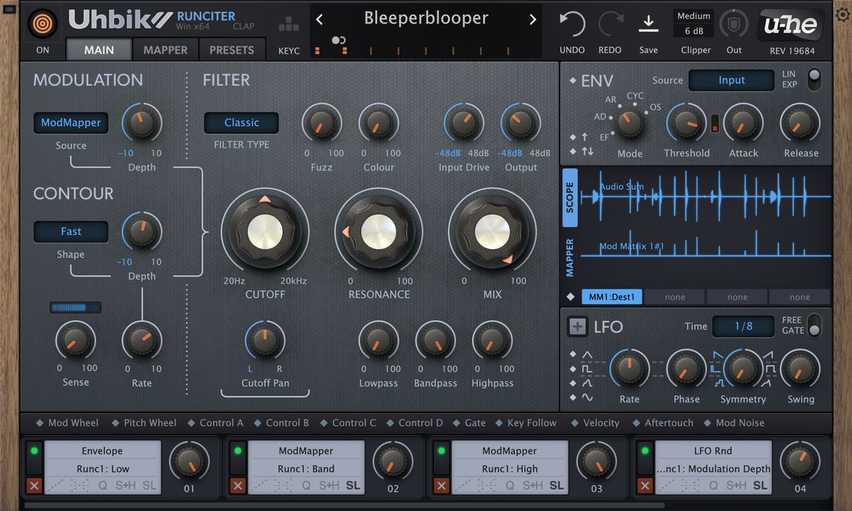This screenshot has height=511, width=852.
Task: Open the Clipper Medium mode selector
Action: pyautogui.click(x=694, y=16)
